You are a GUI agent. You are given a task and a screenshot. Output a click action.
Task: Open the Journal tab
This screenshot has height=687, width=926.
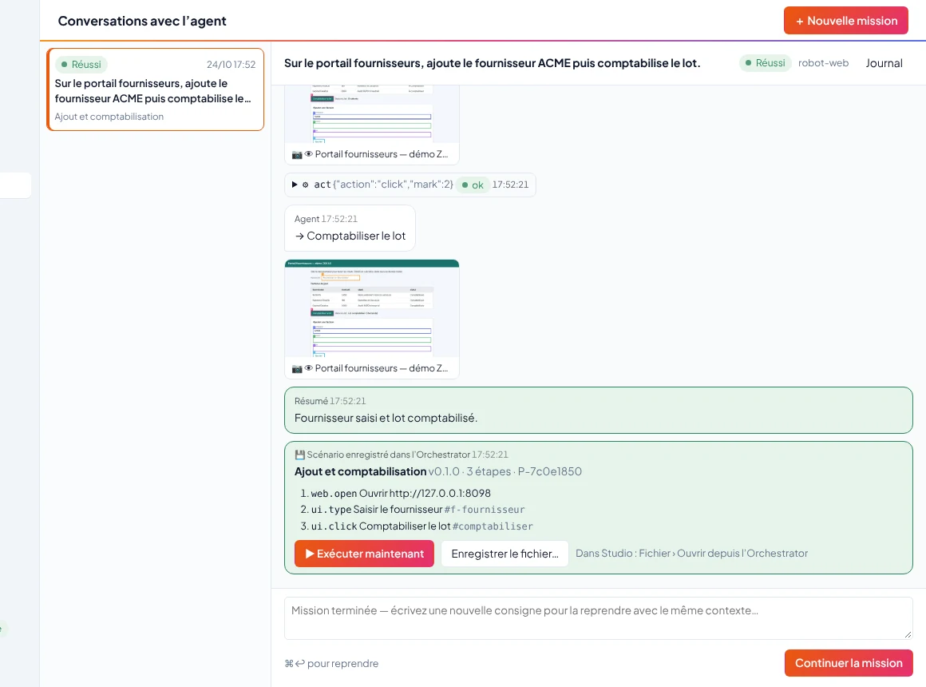884,63
